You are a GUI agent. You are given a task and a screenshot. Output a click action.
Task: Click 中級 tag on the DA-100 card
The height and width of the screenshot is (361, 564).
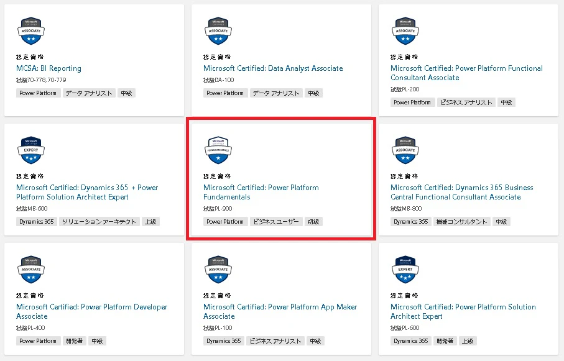pyautogui.click(x=313, y=93)
